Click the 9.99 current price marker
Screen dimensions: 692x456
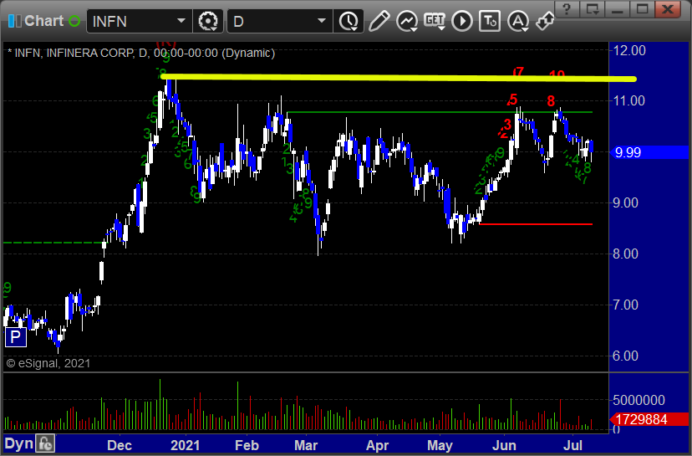649,152
